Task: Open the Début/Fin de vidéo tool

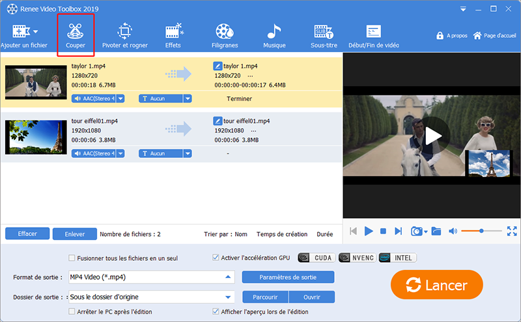Action: 373,35
